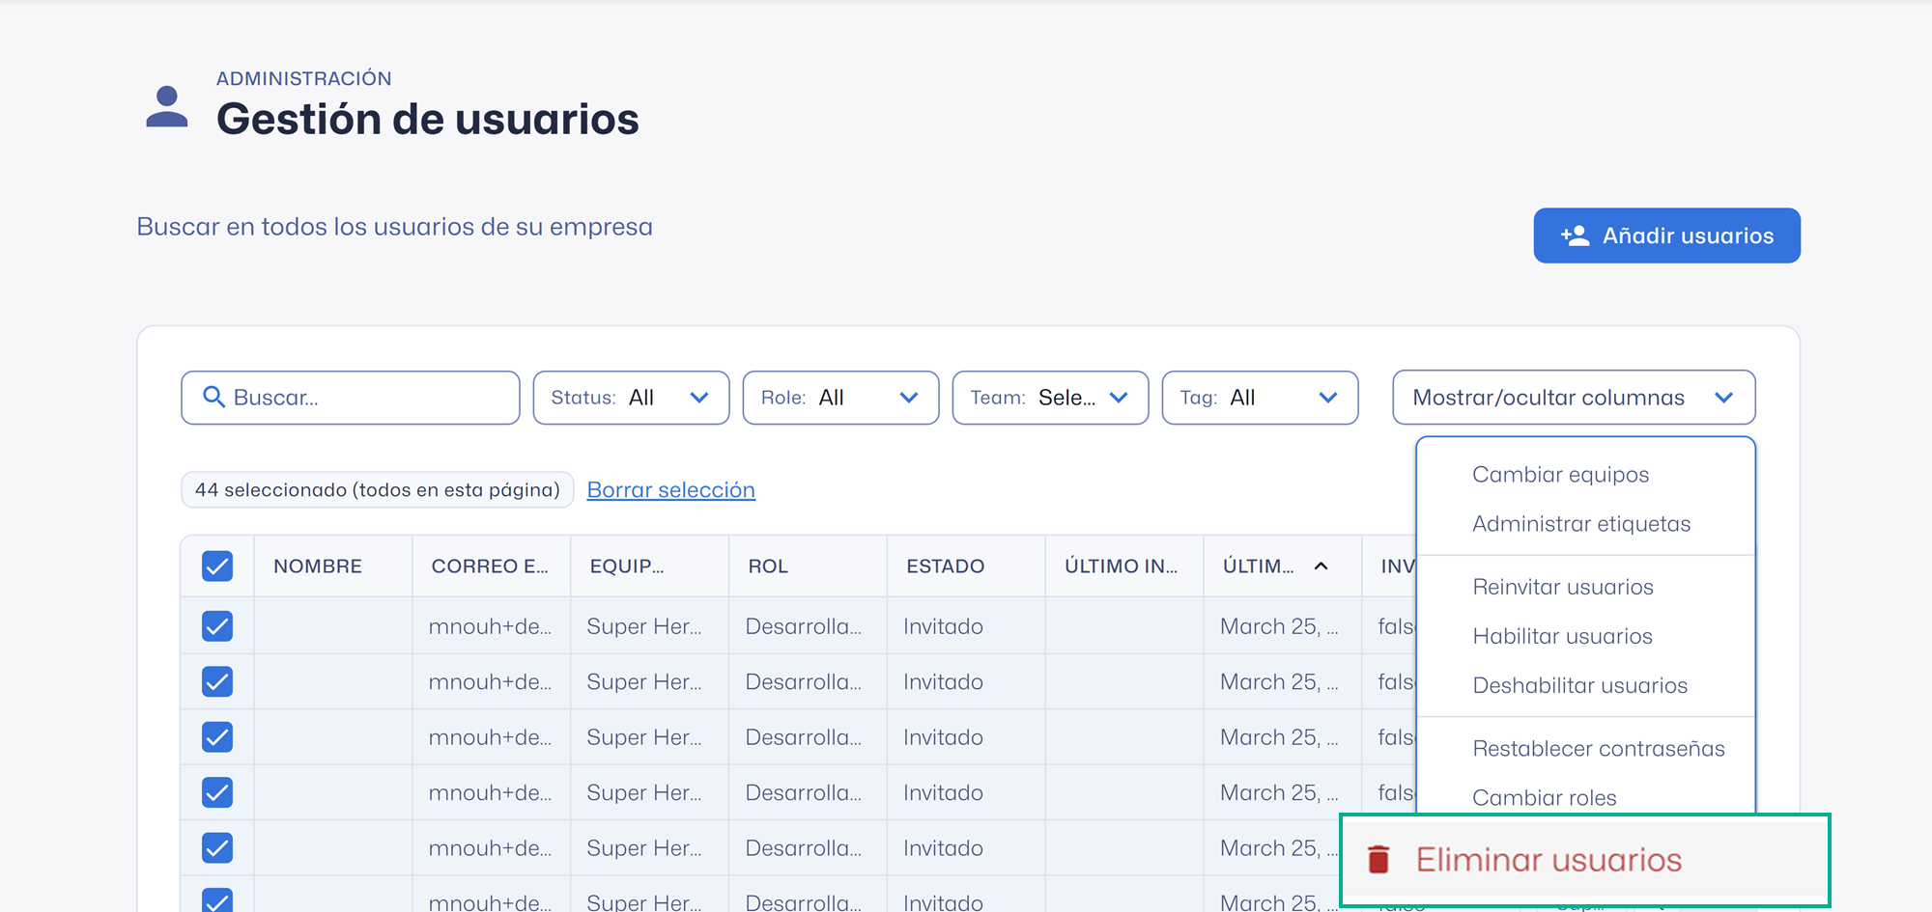Click the user profile icon beside Gestión de usuarios
The height and width of the screenshot is (912, 1932).
(167, 106)
